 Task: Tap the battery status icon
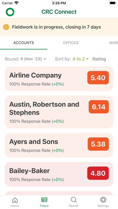(113, 3)
